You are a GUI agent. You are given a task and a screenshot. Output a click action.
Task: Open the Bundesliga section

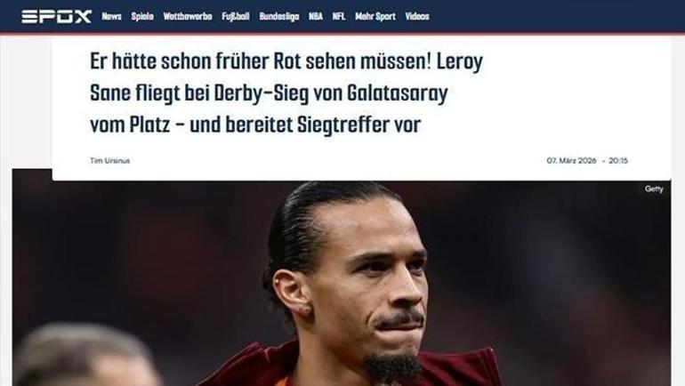point(279,17)
